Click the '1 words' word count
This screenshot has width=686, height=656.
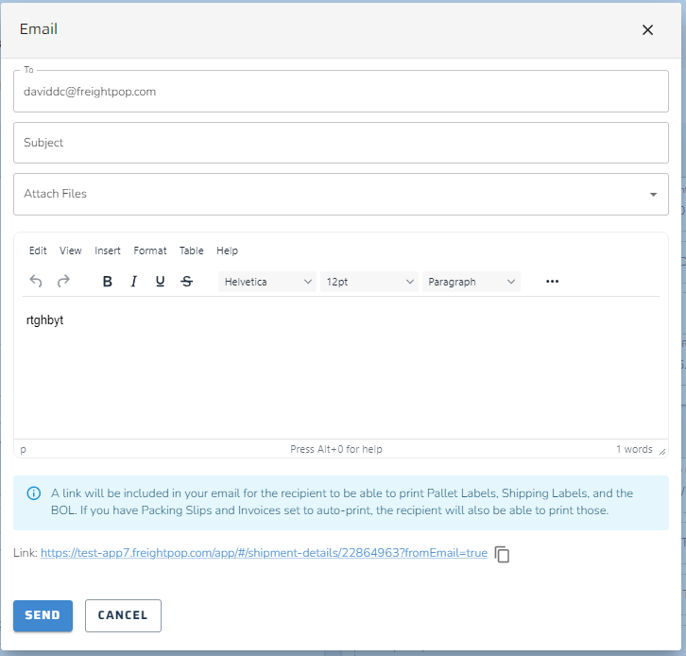click(634, 449)
